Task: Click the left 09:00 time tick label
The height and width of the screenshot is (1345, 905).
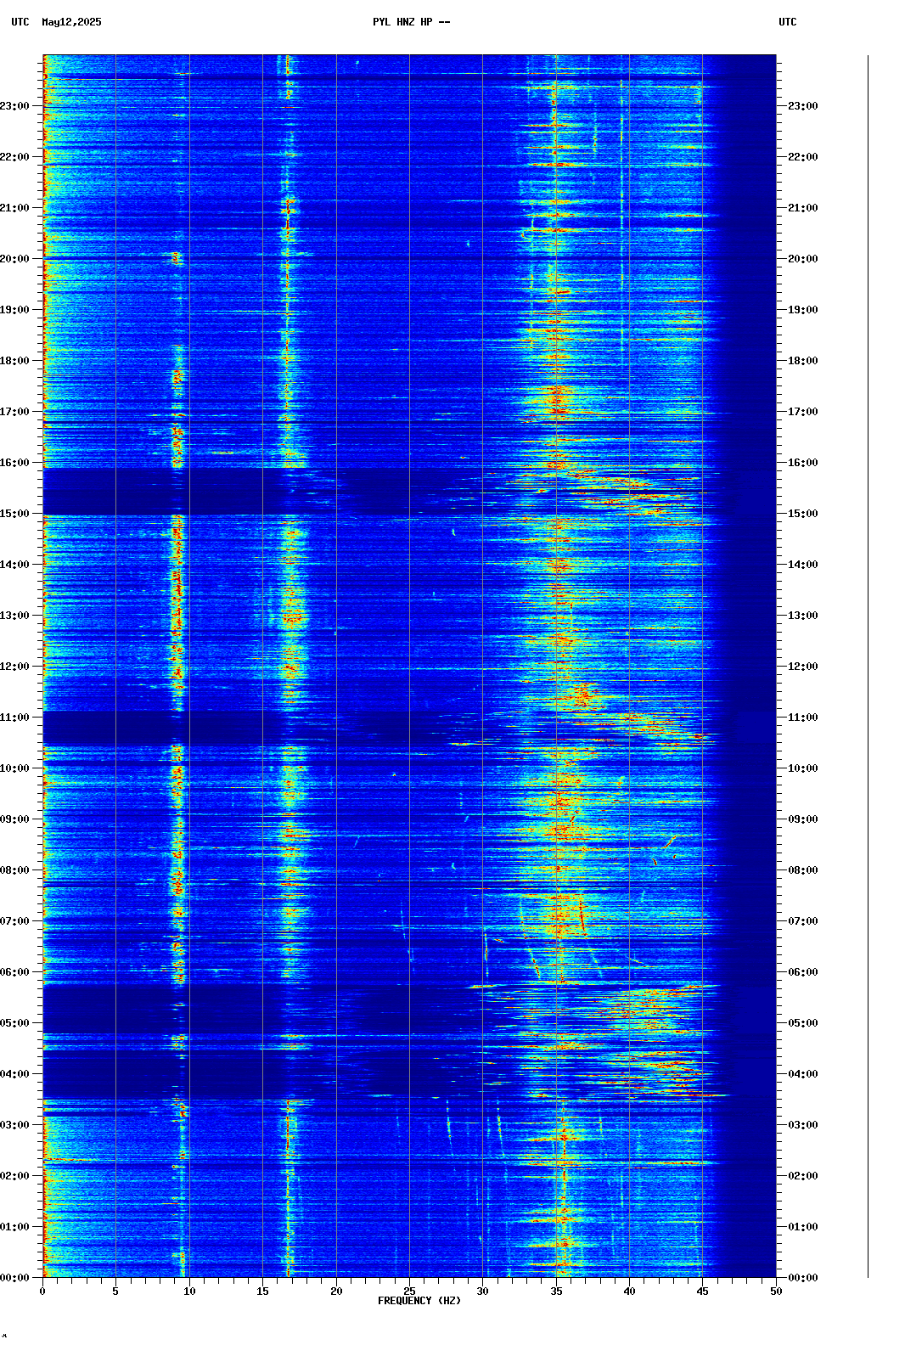Action: coord(14,819)
